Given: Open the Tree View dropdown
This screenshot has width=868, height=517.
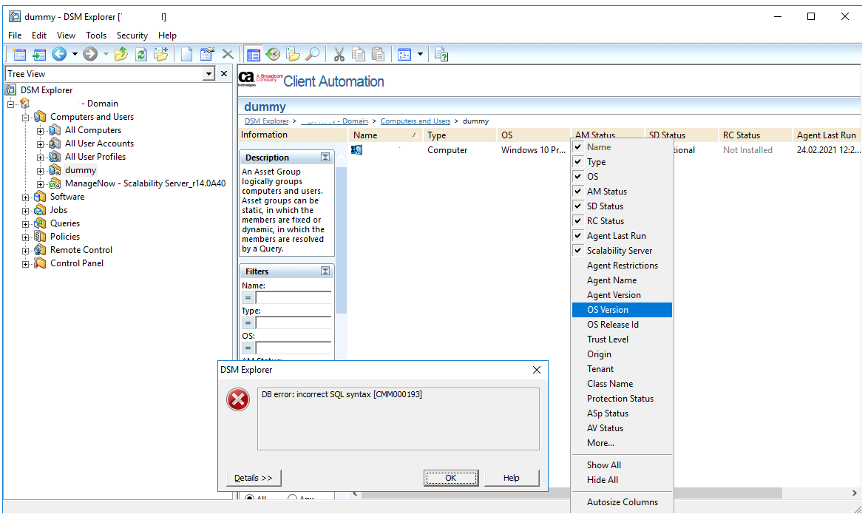Looking at the screenshot, I should [208, 74].
